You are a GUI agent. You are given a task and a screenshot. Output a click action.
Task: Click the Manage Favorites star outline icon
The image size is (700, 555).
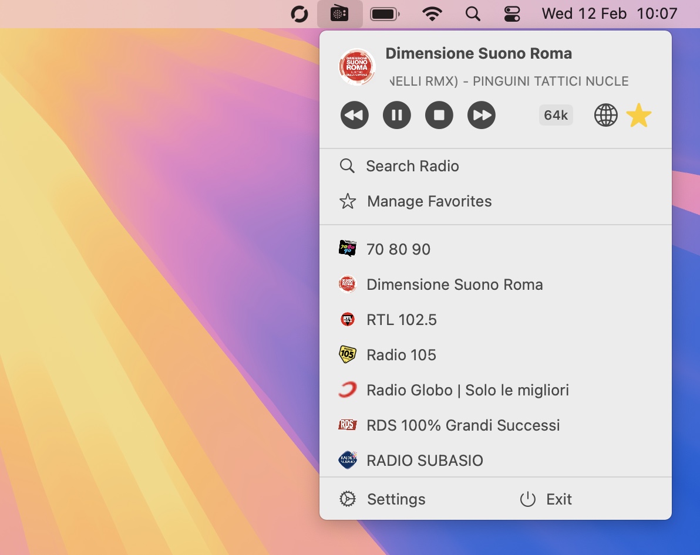[x=347, y=201]
